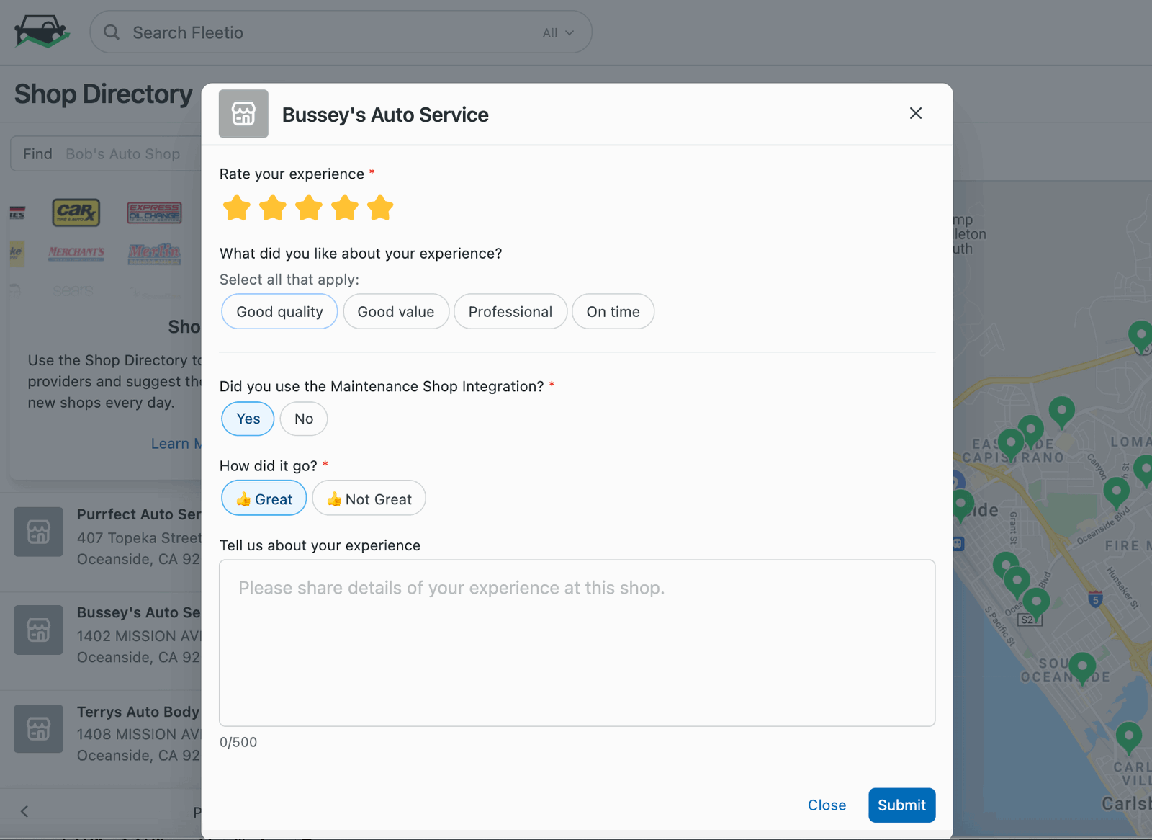Viewport: 1152px width, 840px height.
Task: Open Bussey's Auto Service list entry
Action: pyautogui.click(x=101, y=641)
